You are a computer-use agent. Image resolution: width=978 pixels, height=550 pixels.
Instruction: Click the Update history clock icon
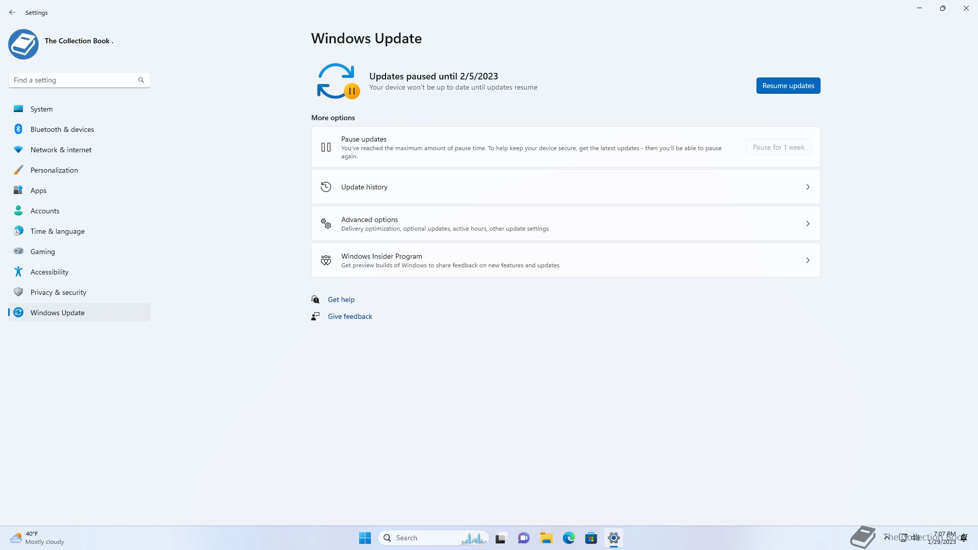click(326, 187)
